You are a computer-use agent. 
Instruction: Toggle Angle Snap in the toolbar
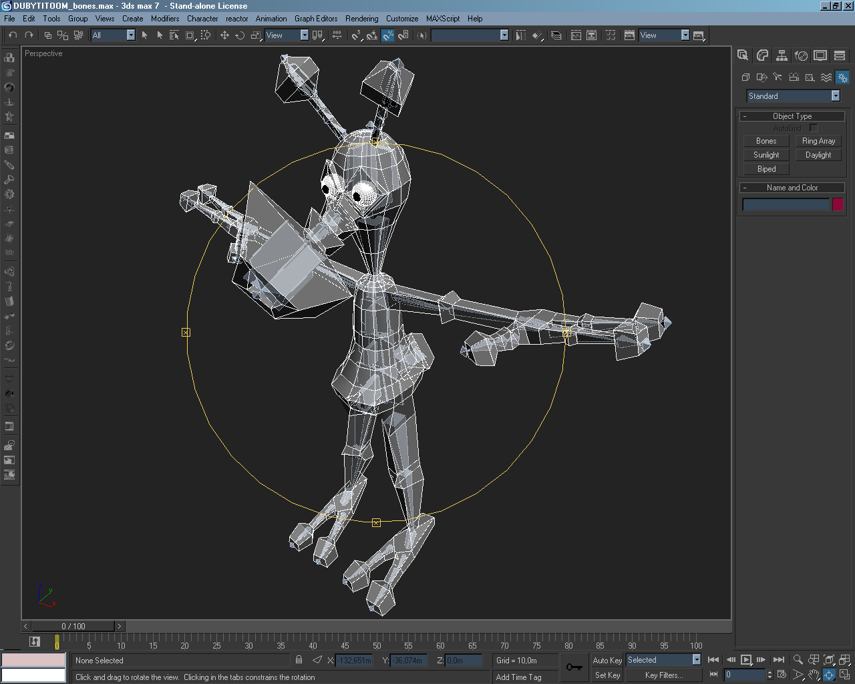click(x=373, y=35)
